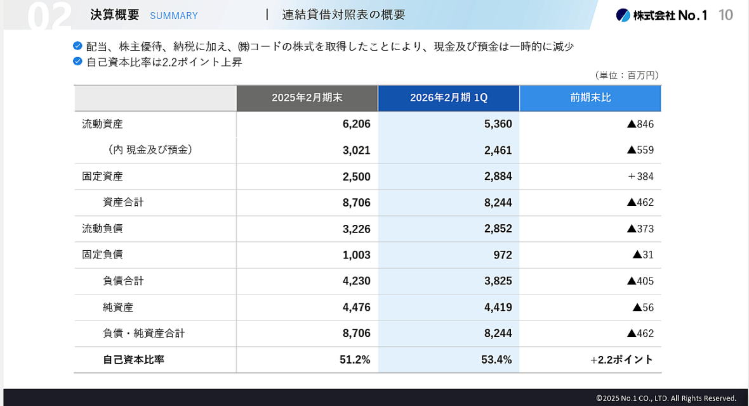The height and width of the screenshot is (406, 749).
Task: Select the 2026年2月期 1Q column header
Action: [449, 98]
